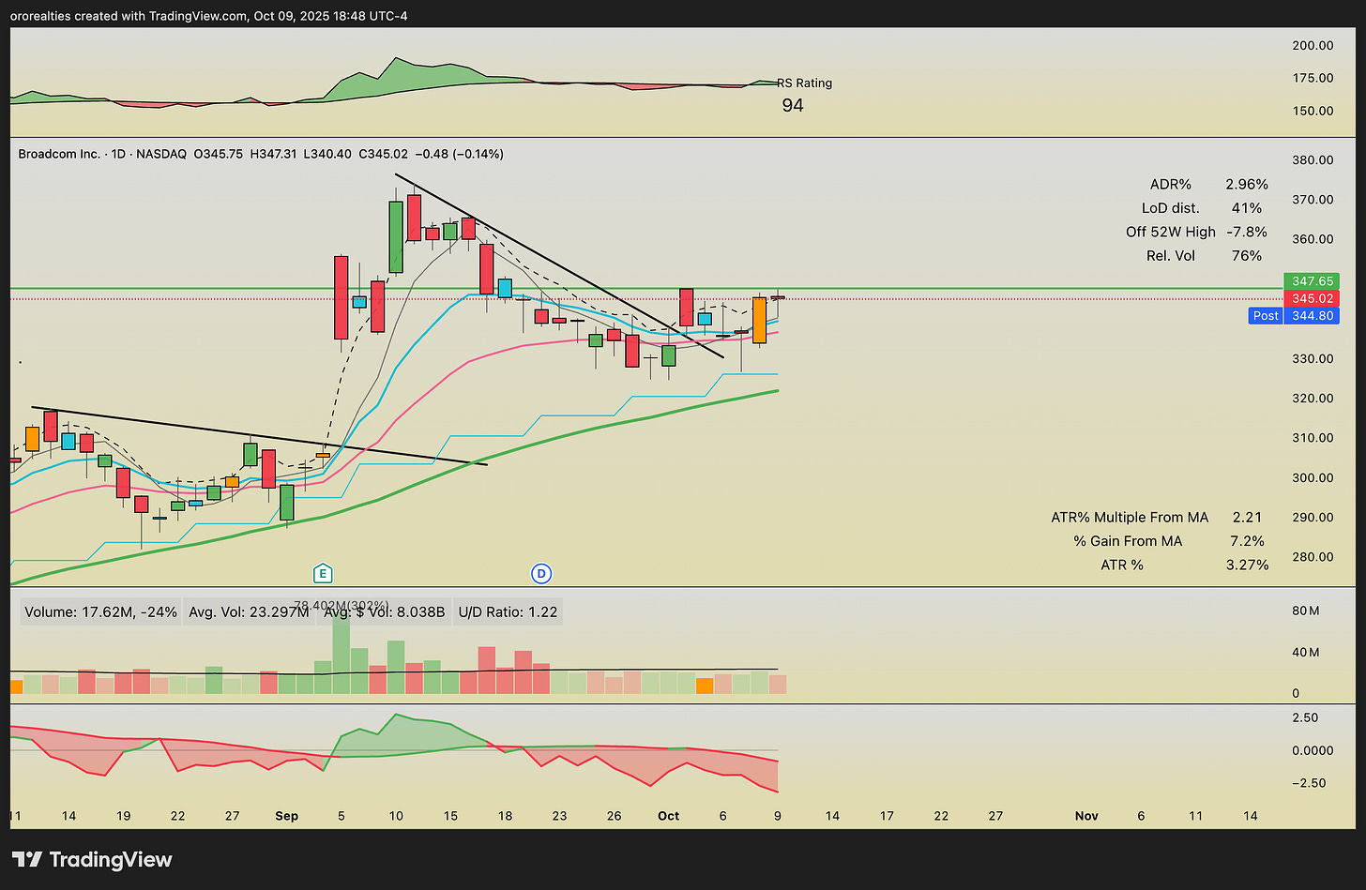Image resolution: width=1366 pixels, height=890 pixels.
Task: Click the 'RS Rating' label text
Action: 804,83
